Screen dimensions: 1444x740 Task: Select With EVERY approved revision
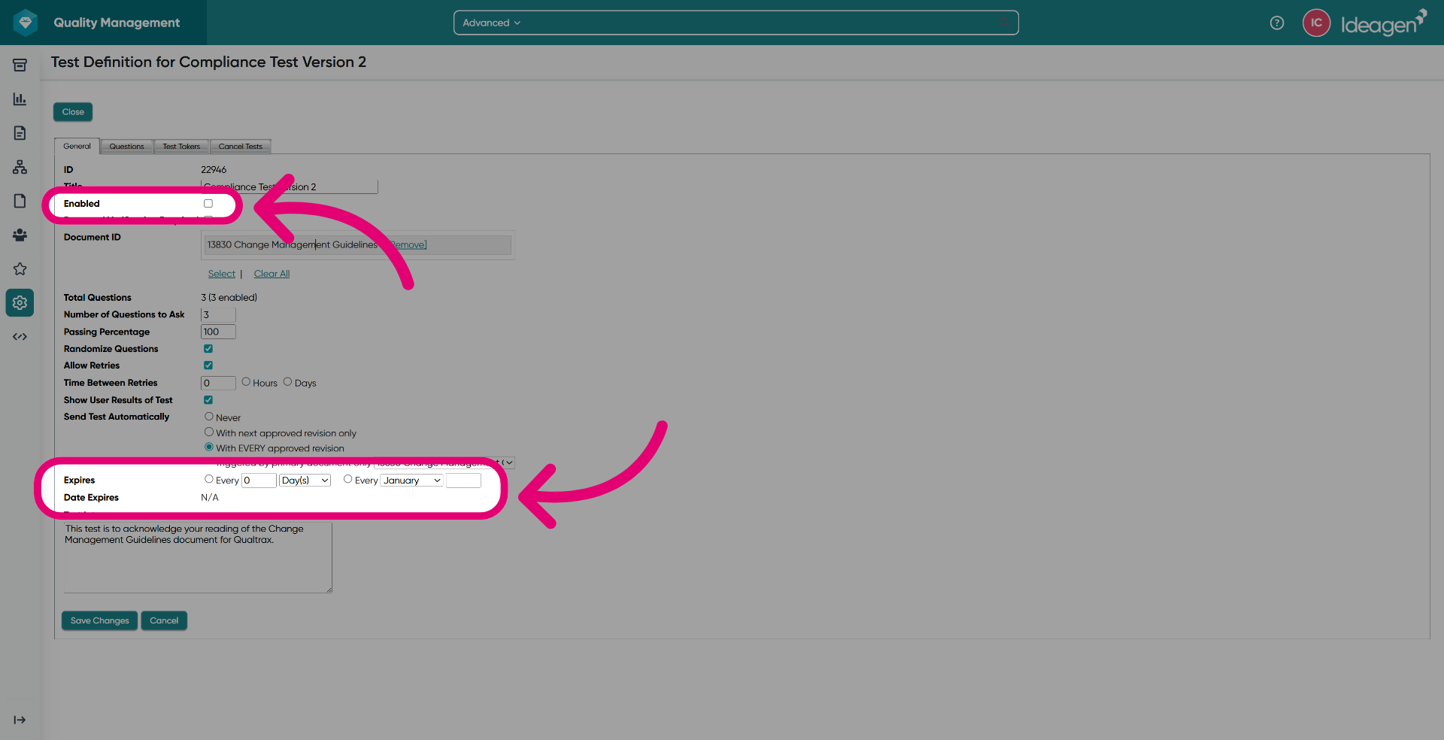[209, 447]
